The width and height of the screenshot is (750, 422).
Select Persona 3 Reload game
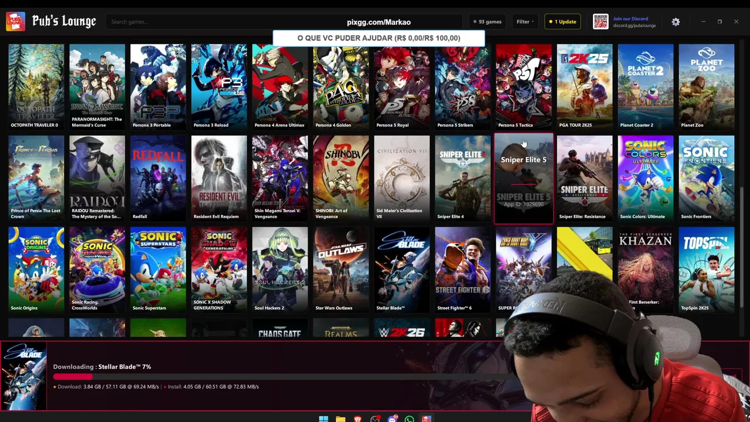(219, 87)
